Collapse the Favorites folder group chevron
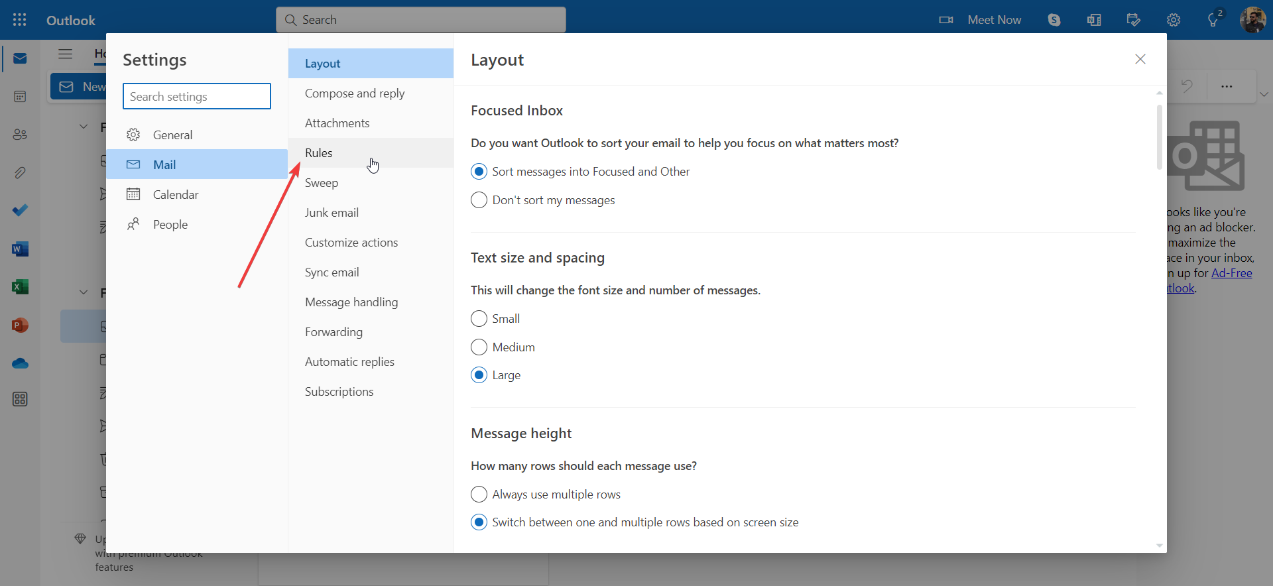The width and height of the screenshot is (1273, 586). coord(84,127)
